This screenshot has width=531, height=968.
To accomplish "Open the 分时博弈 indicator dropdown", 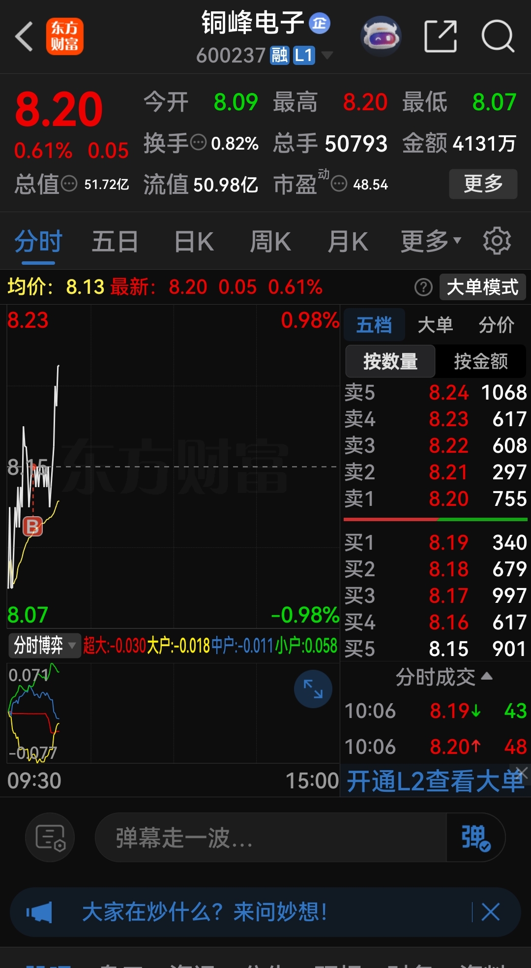I will 44,645.
